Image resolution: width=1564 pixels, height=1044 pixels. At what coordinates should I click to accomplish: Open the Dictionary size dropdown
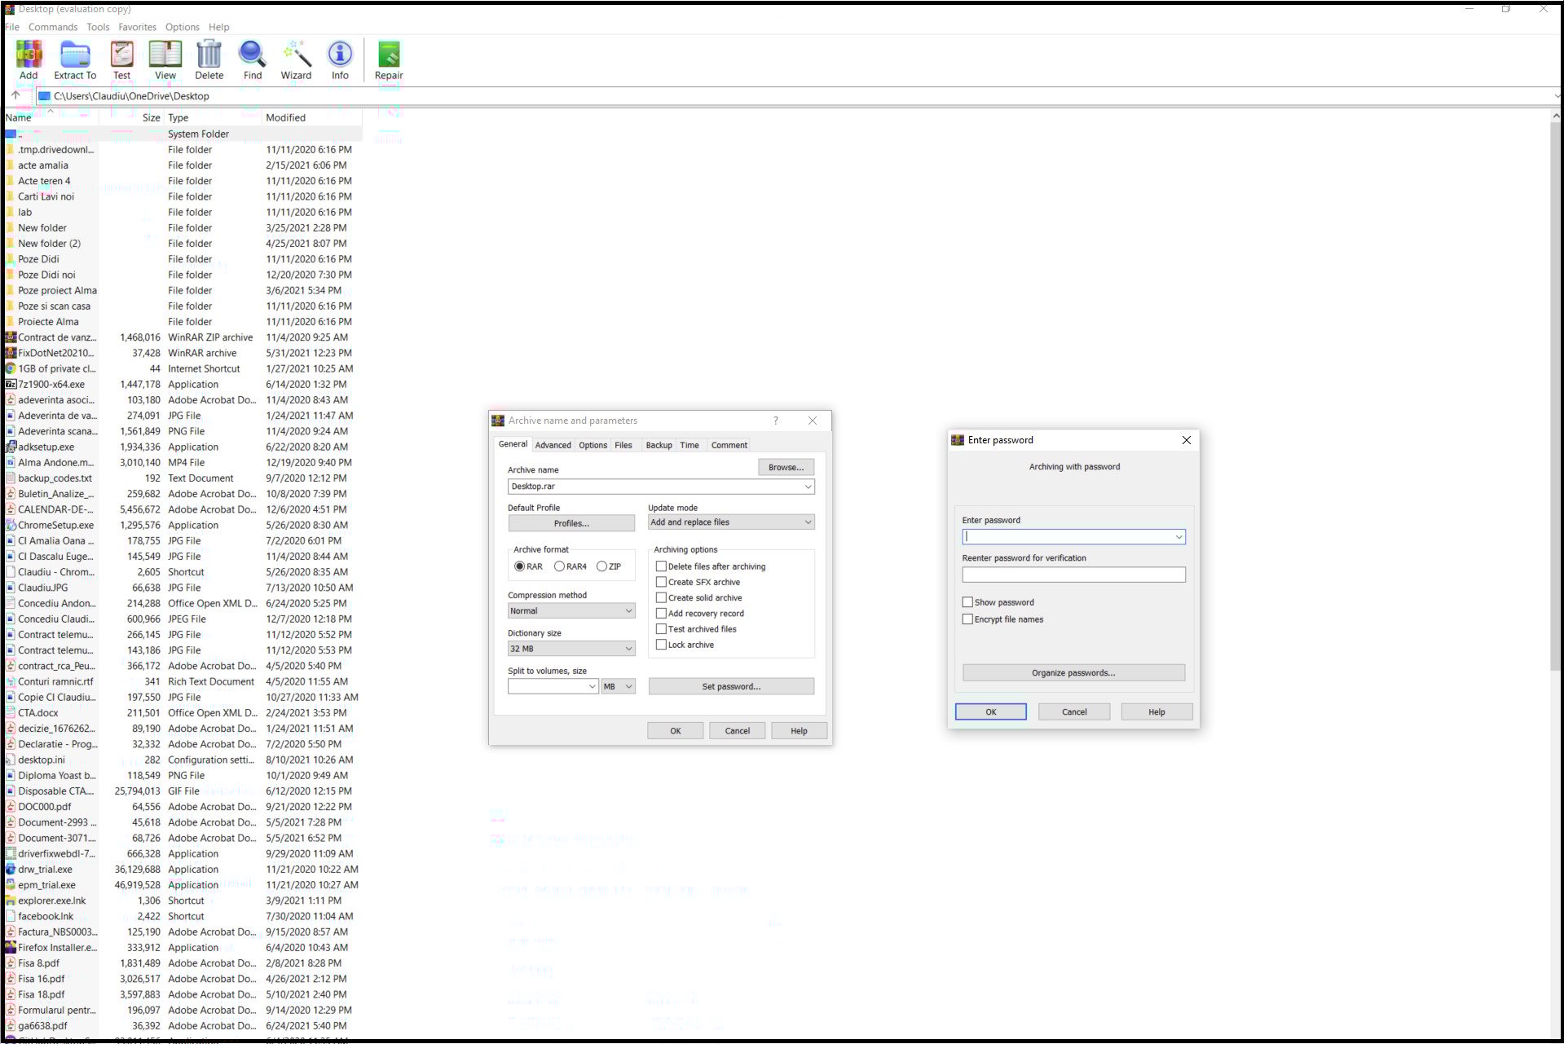point(628,649)
